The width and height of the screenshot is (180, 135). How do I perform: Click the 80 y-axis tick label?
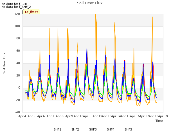click(x=18, y=39)
